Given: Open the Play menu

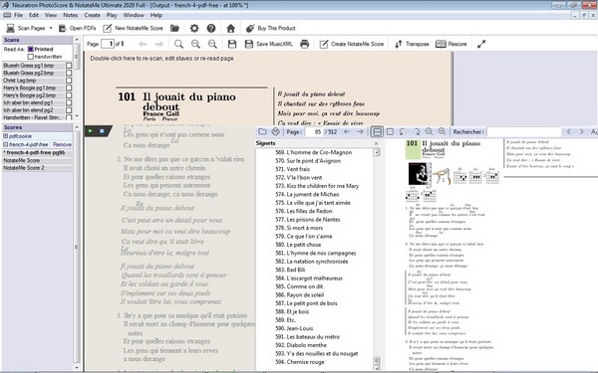Looking at the screenshot, I should click(112, 15).
